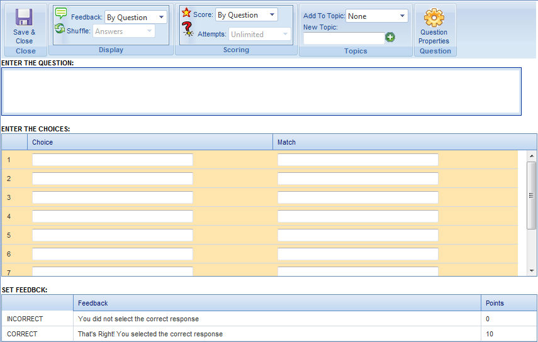Screen dimensions: 538x342
Task: Click the Choice field in row 3
Action: point(113,197)
